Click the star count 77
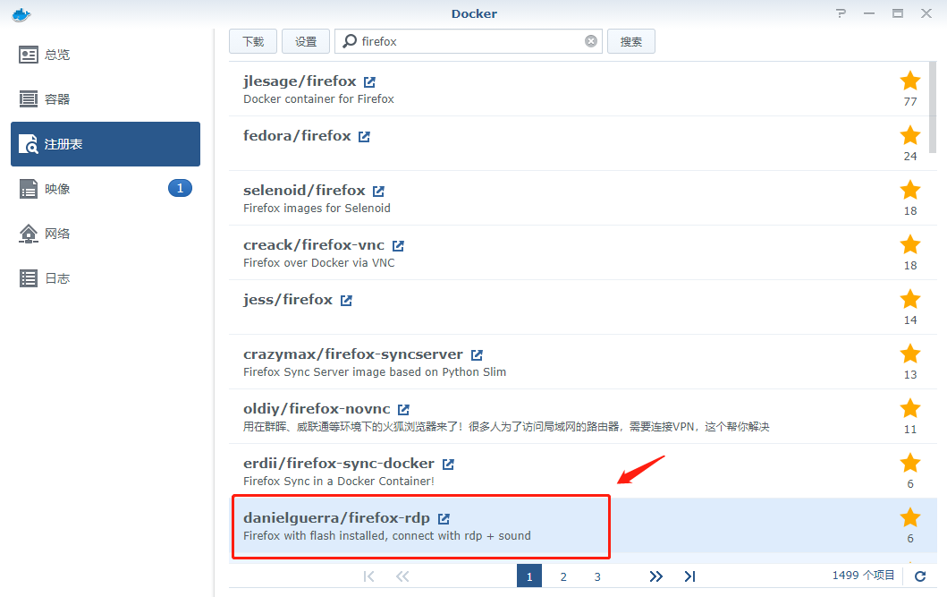947x597 pixels. coord(910,101)
